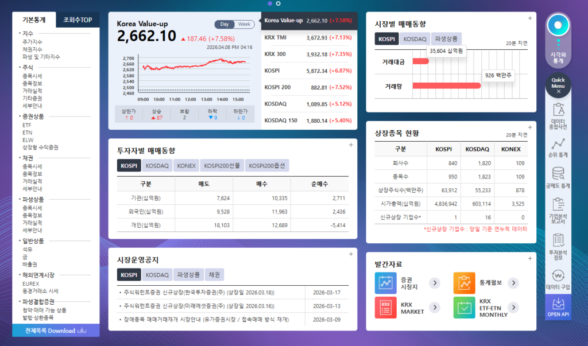
Task: Expand the 발간자료 panel with plus
Action: 530,259
